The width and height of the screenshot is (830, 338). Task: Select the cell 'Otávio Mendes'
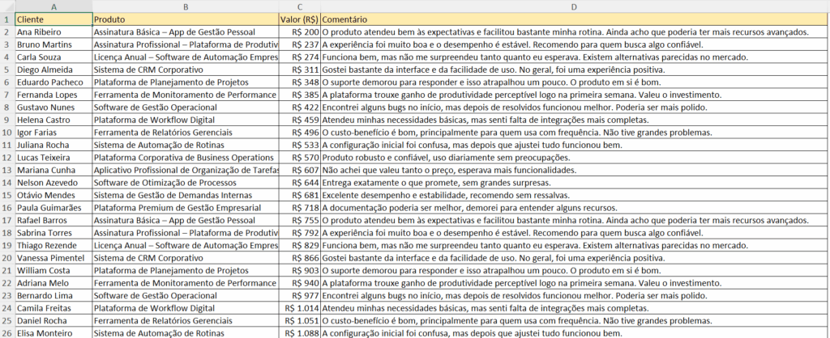pos(54,195)
